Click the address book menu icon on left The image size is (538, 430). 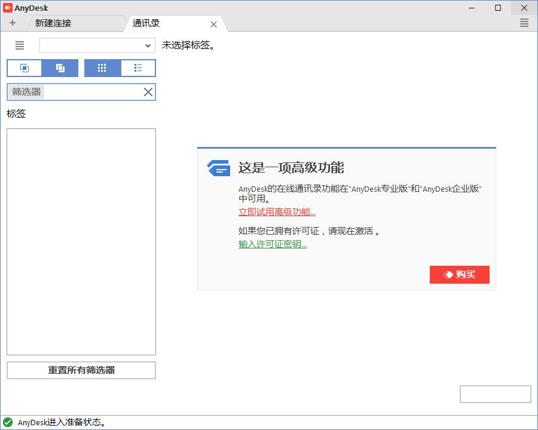(19, 45)
